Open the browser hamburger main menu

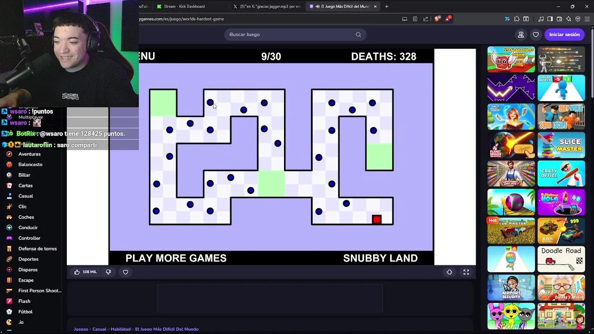[587, 19]
